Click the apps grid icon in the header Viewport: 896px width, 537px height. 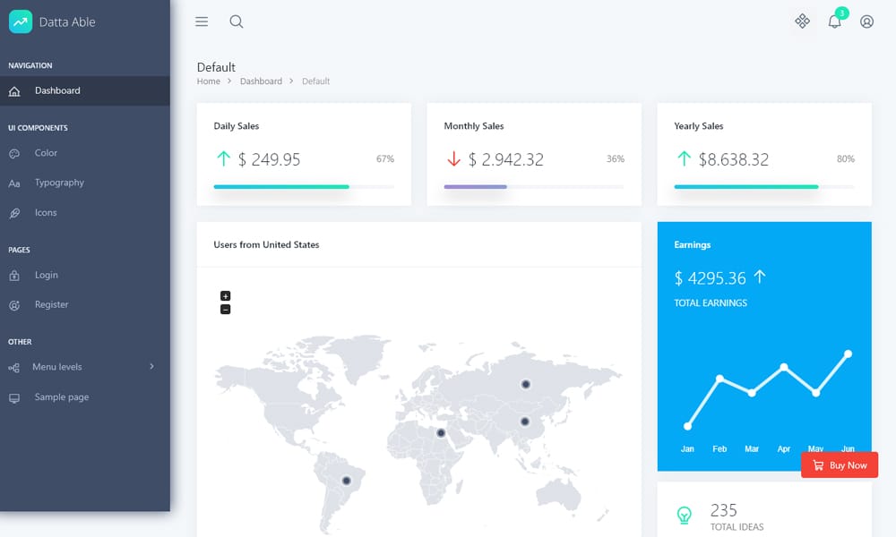(x=802, y=21)
